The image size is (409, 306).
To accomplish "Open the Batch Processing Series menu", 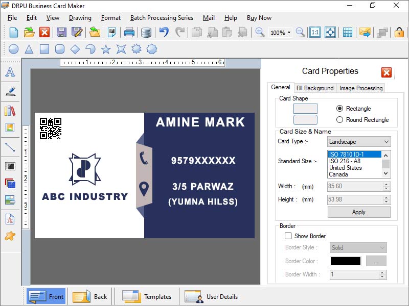I will tap(162, 17).
